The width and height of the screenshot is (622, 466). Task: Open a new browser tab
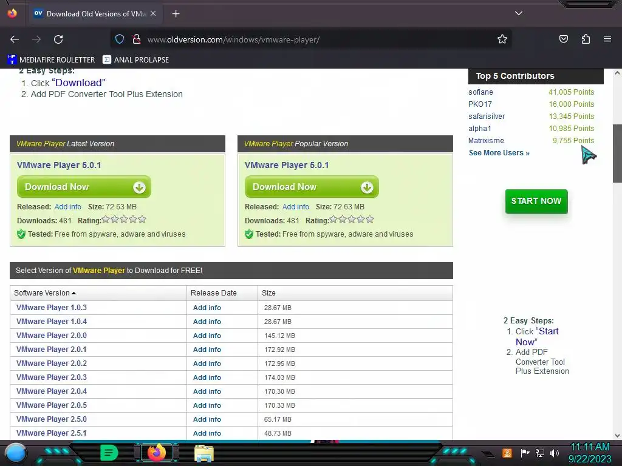[x=176, y=14]
